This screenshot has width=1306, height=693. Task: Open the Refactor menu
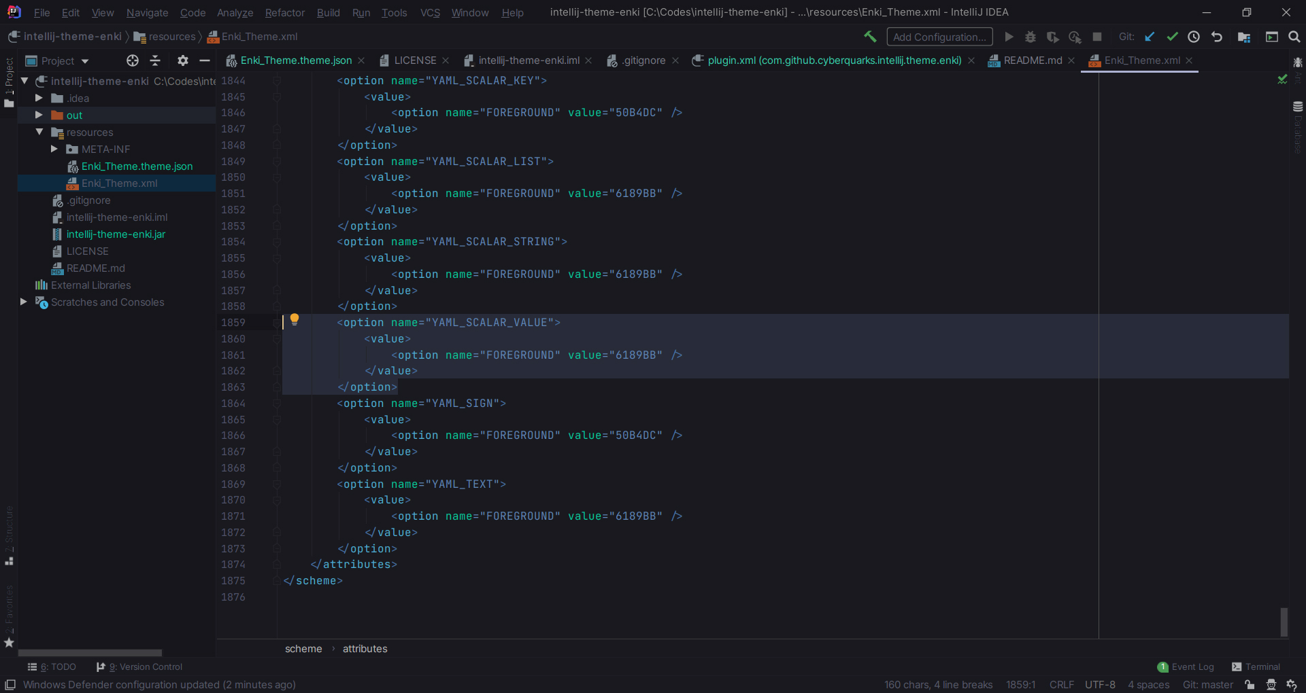pyautogui.click(x=284, y=12)
